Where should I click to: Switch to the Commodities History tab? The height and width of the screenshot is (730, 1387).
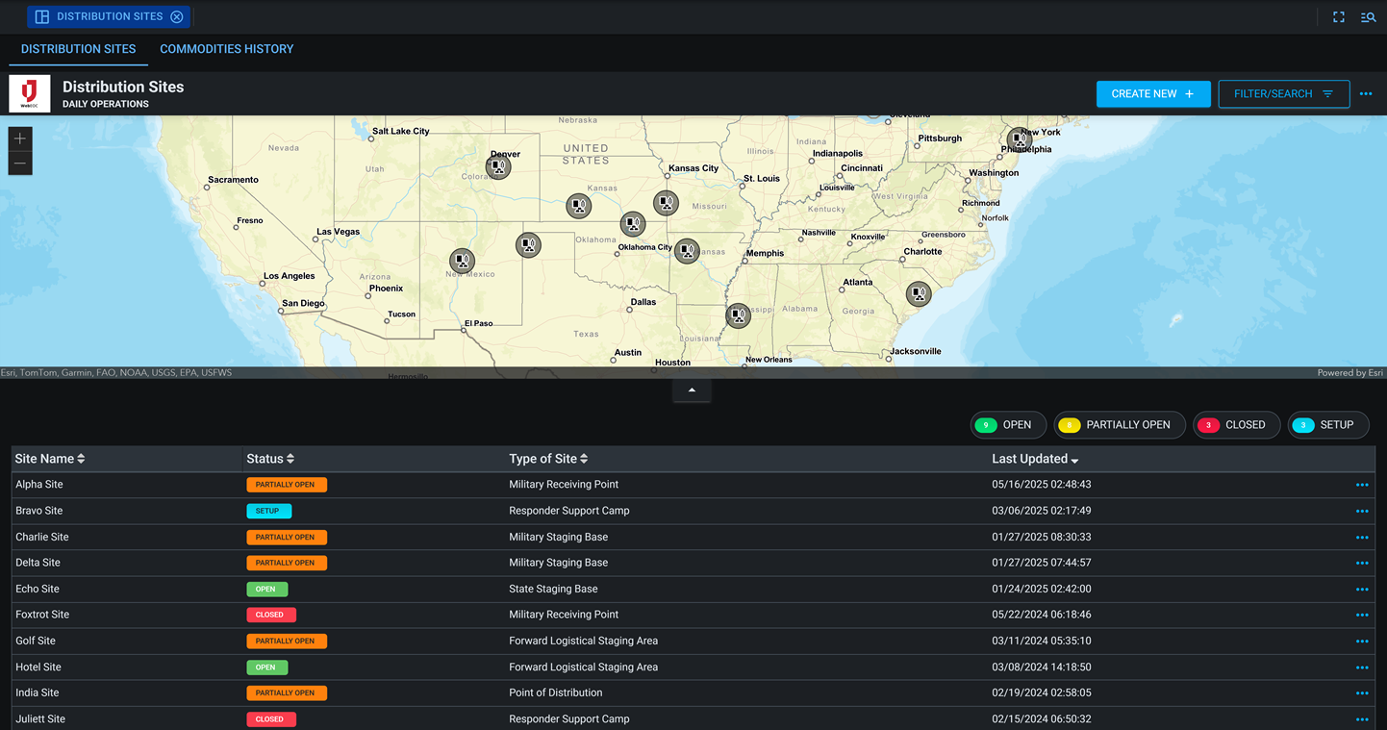[x=226, y=49]
